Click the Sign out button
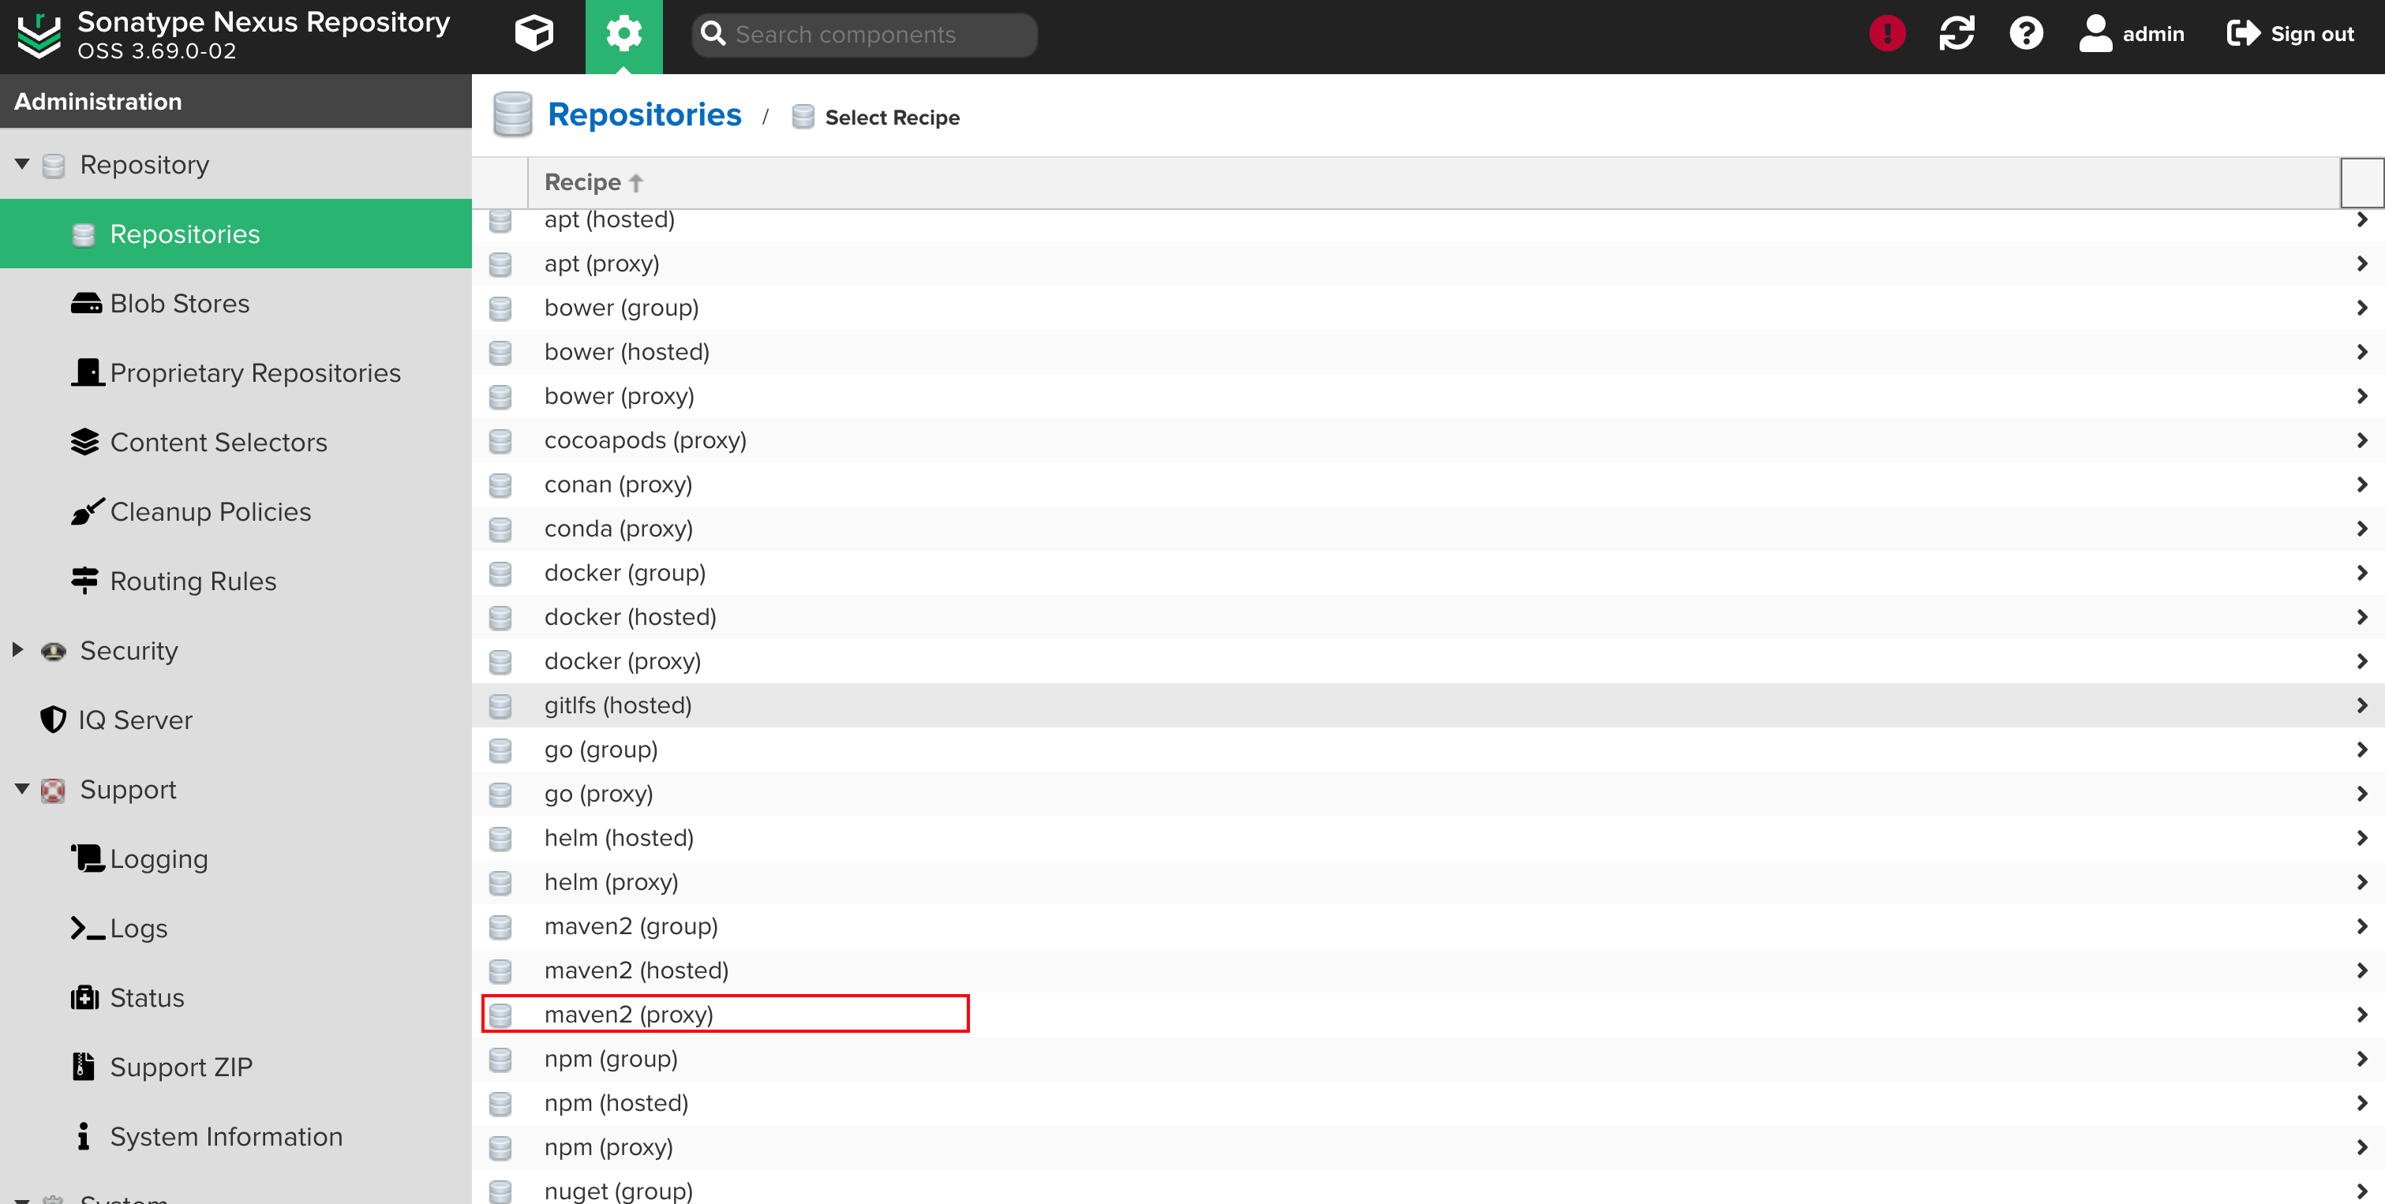2385x1204 pixels. pyautogui.click(x=2290, y=34)
